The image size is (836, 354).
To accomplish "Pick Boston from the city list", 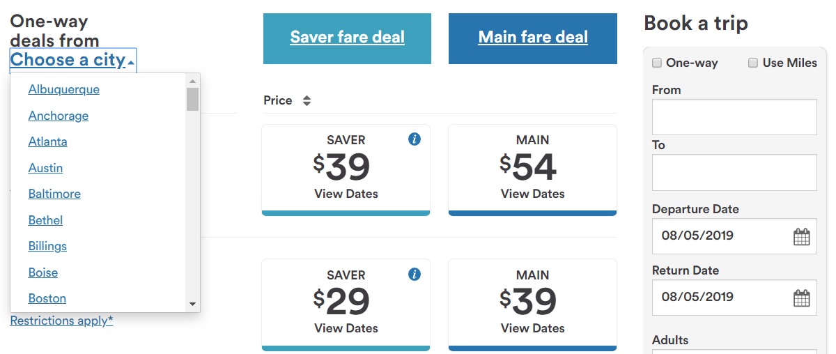I will point(47,298).
